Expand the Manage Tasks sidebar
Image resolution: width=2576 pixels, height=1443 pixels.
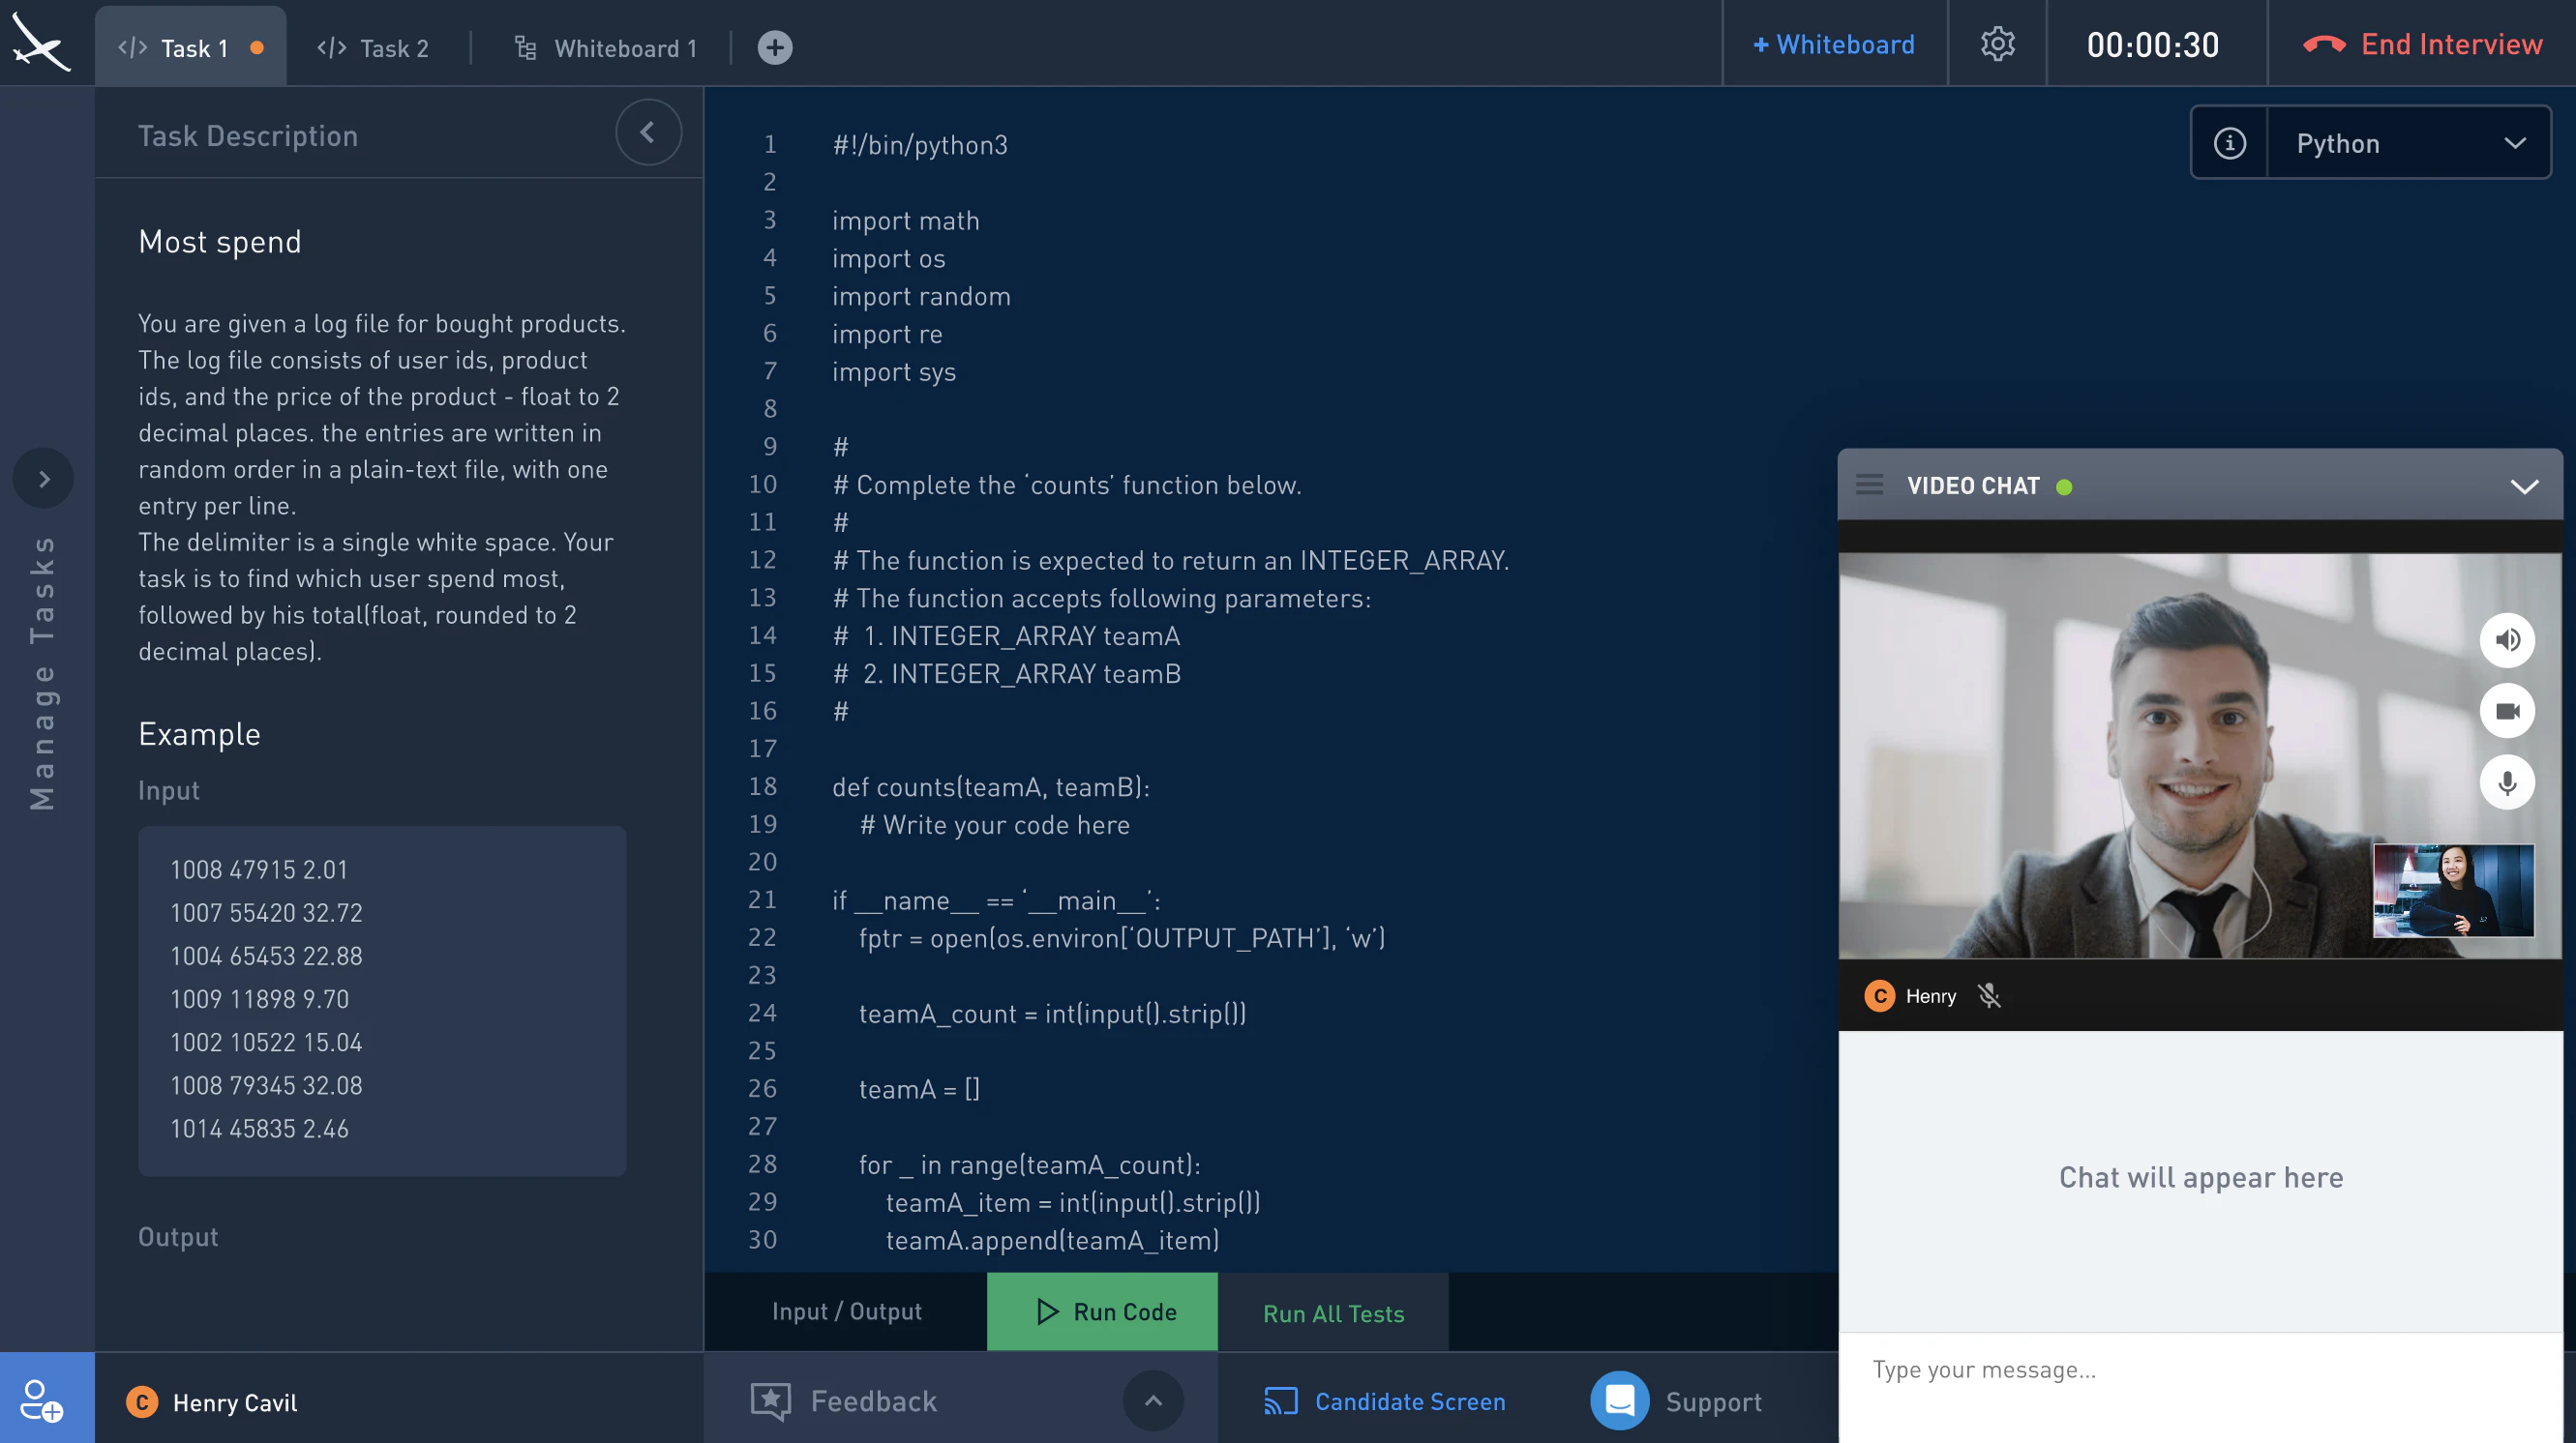[x=43, y=479]
